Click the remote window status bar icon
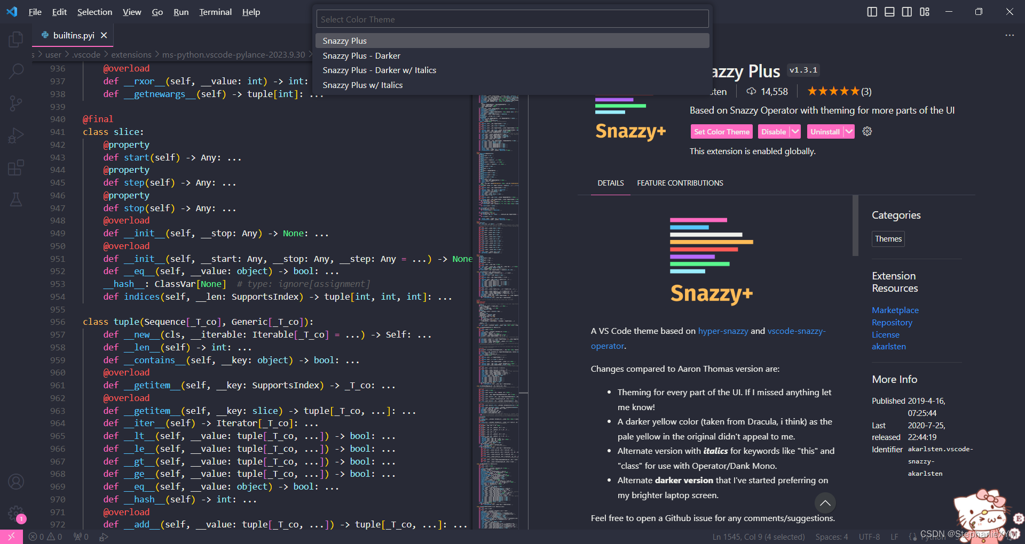The image size is (1025, 544). coord(11,537)
